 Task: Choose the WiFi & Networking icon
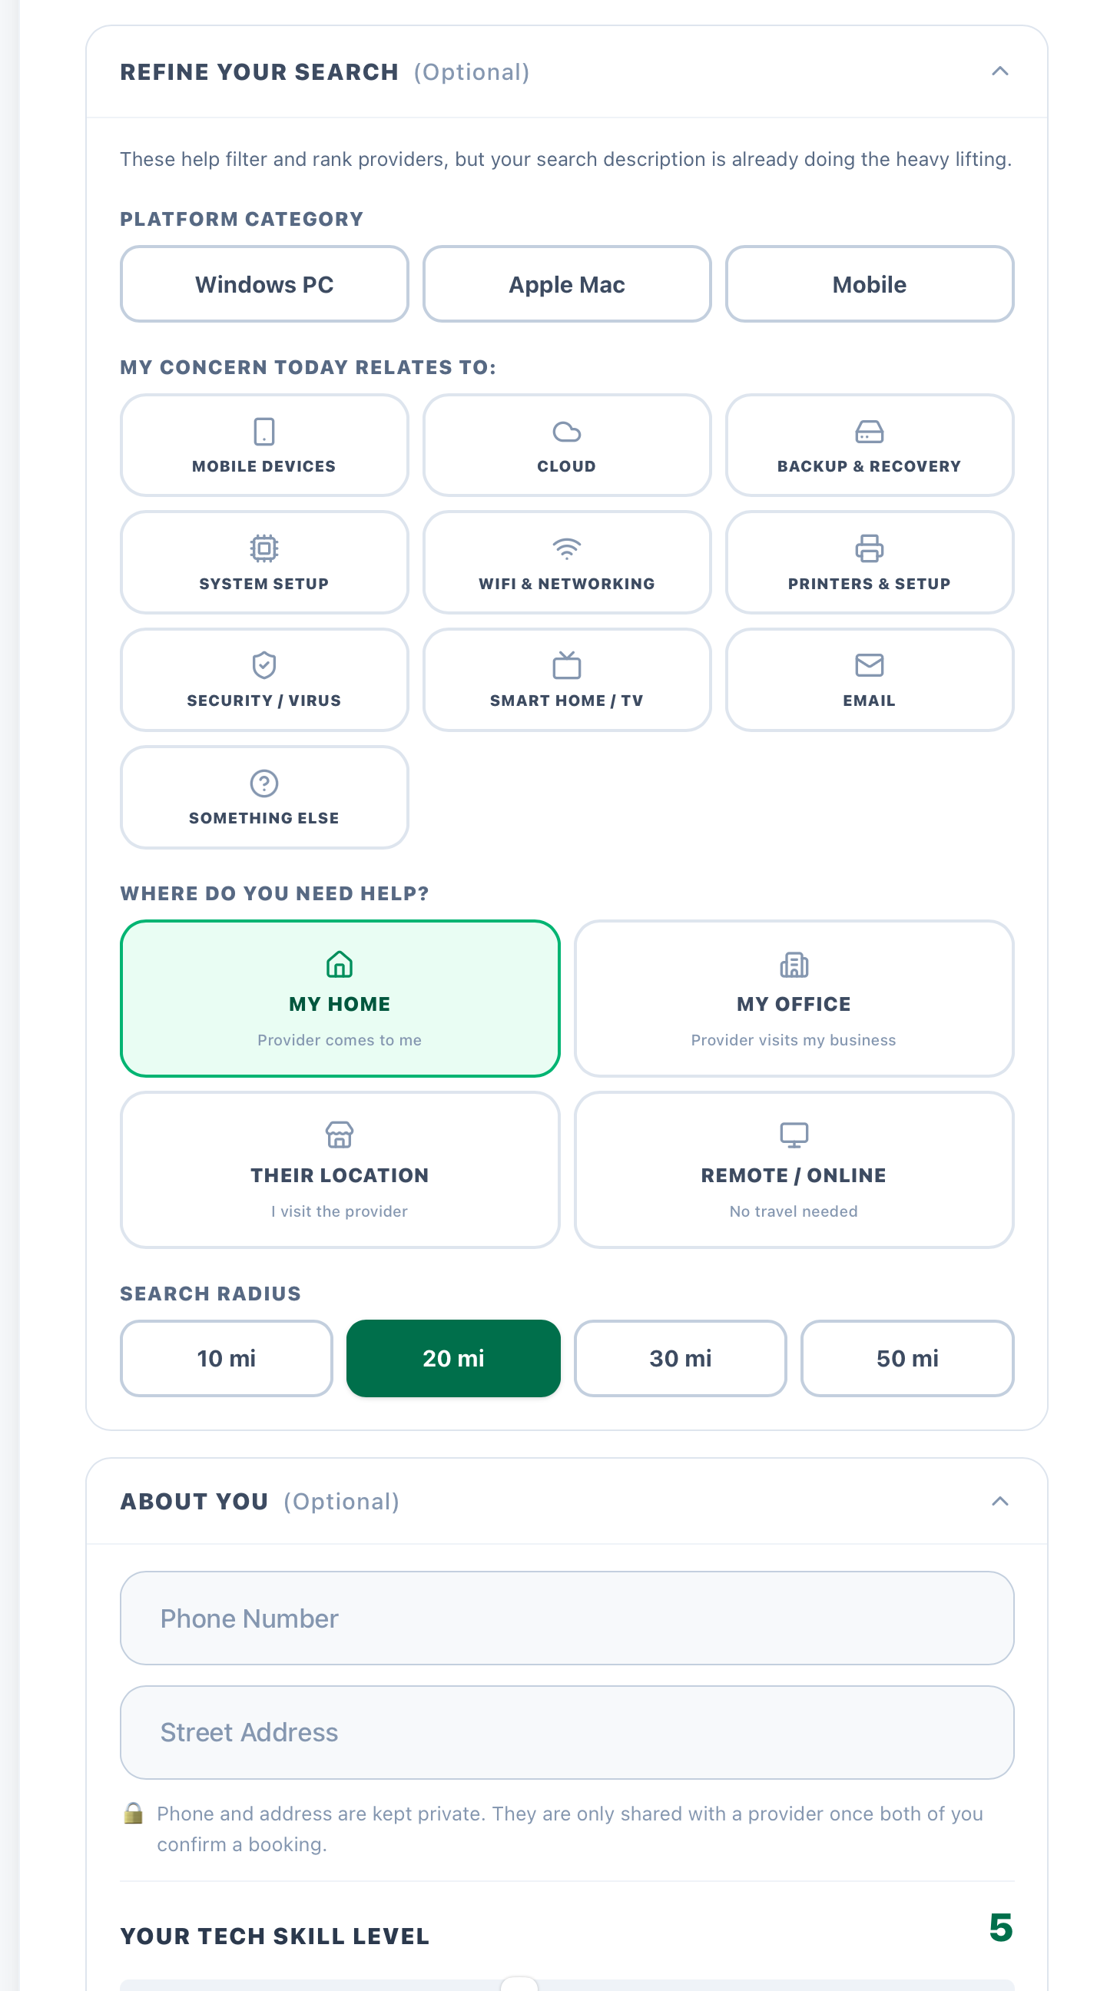pos(566,548)
